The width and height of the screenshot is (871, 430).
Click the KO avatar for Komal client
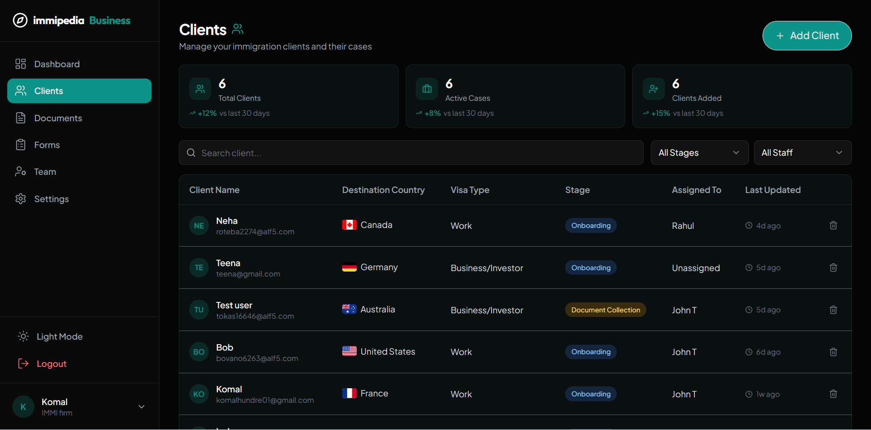[x=199, y=394]
